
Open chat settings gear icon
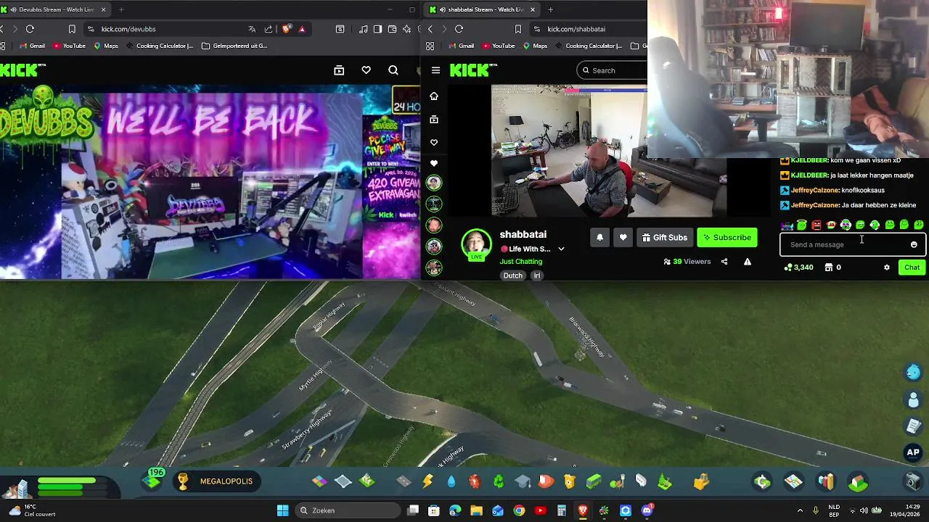coord(886,268)
